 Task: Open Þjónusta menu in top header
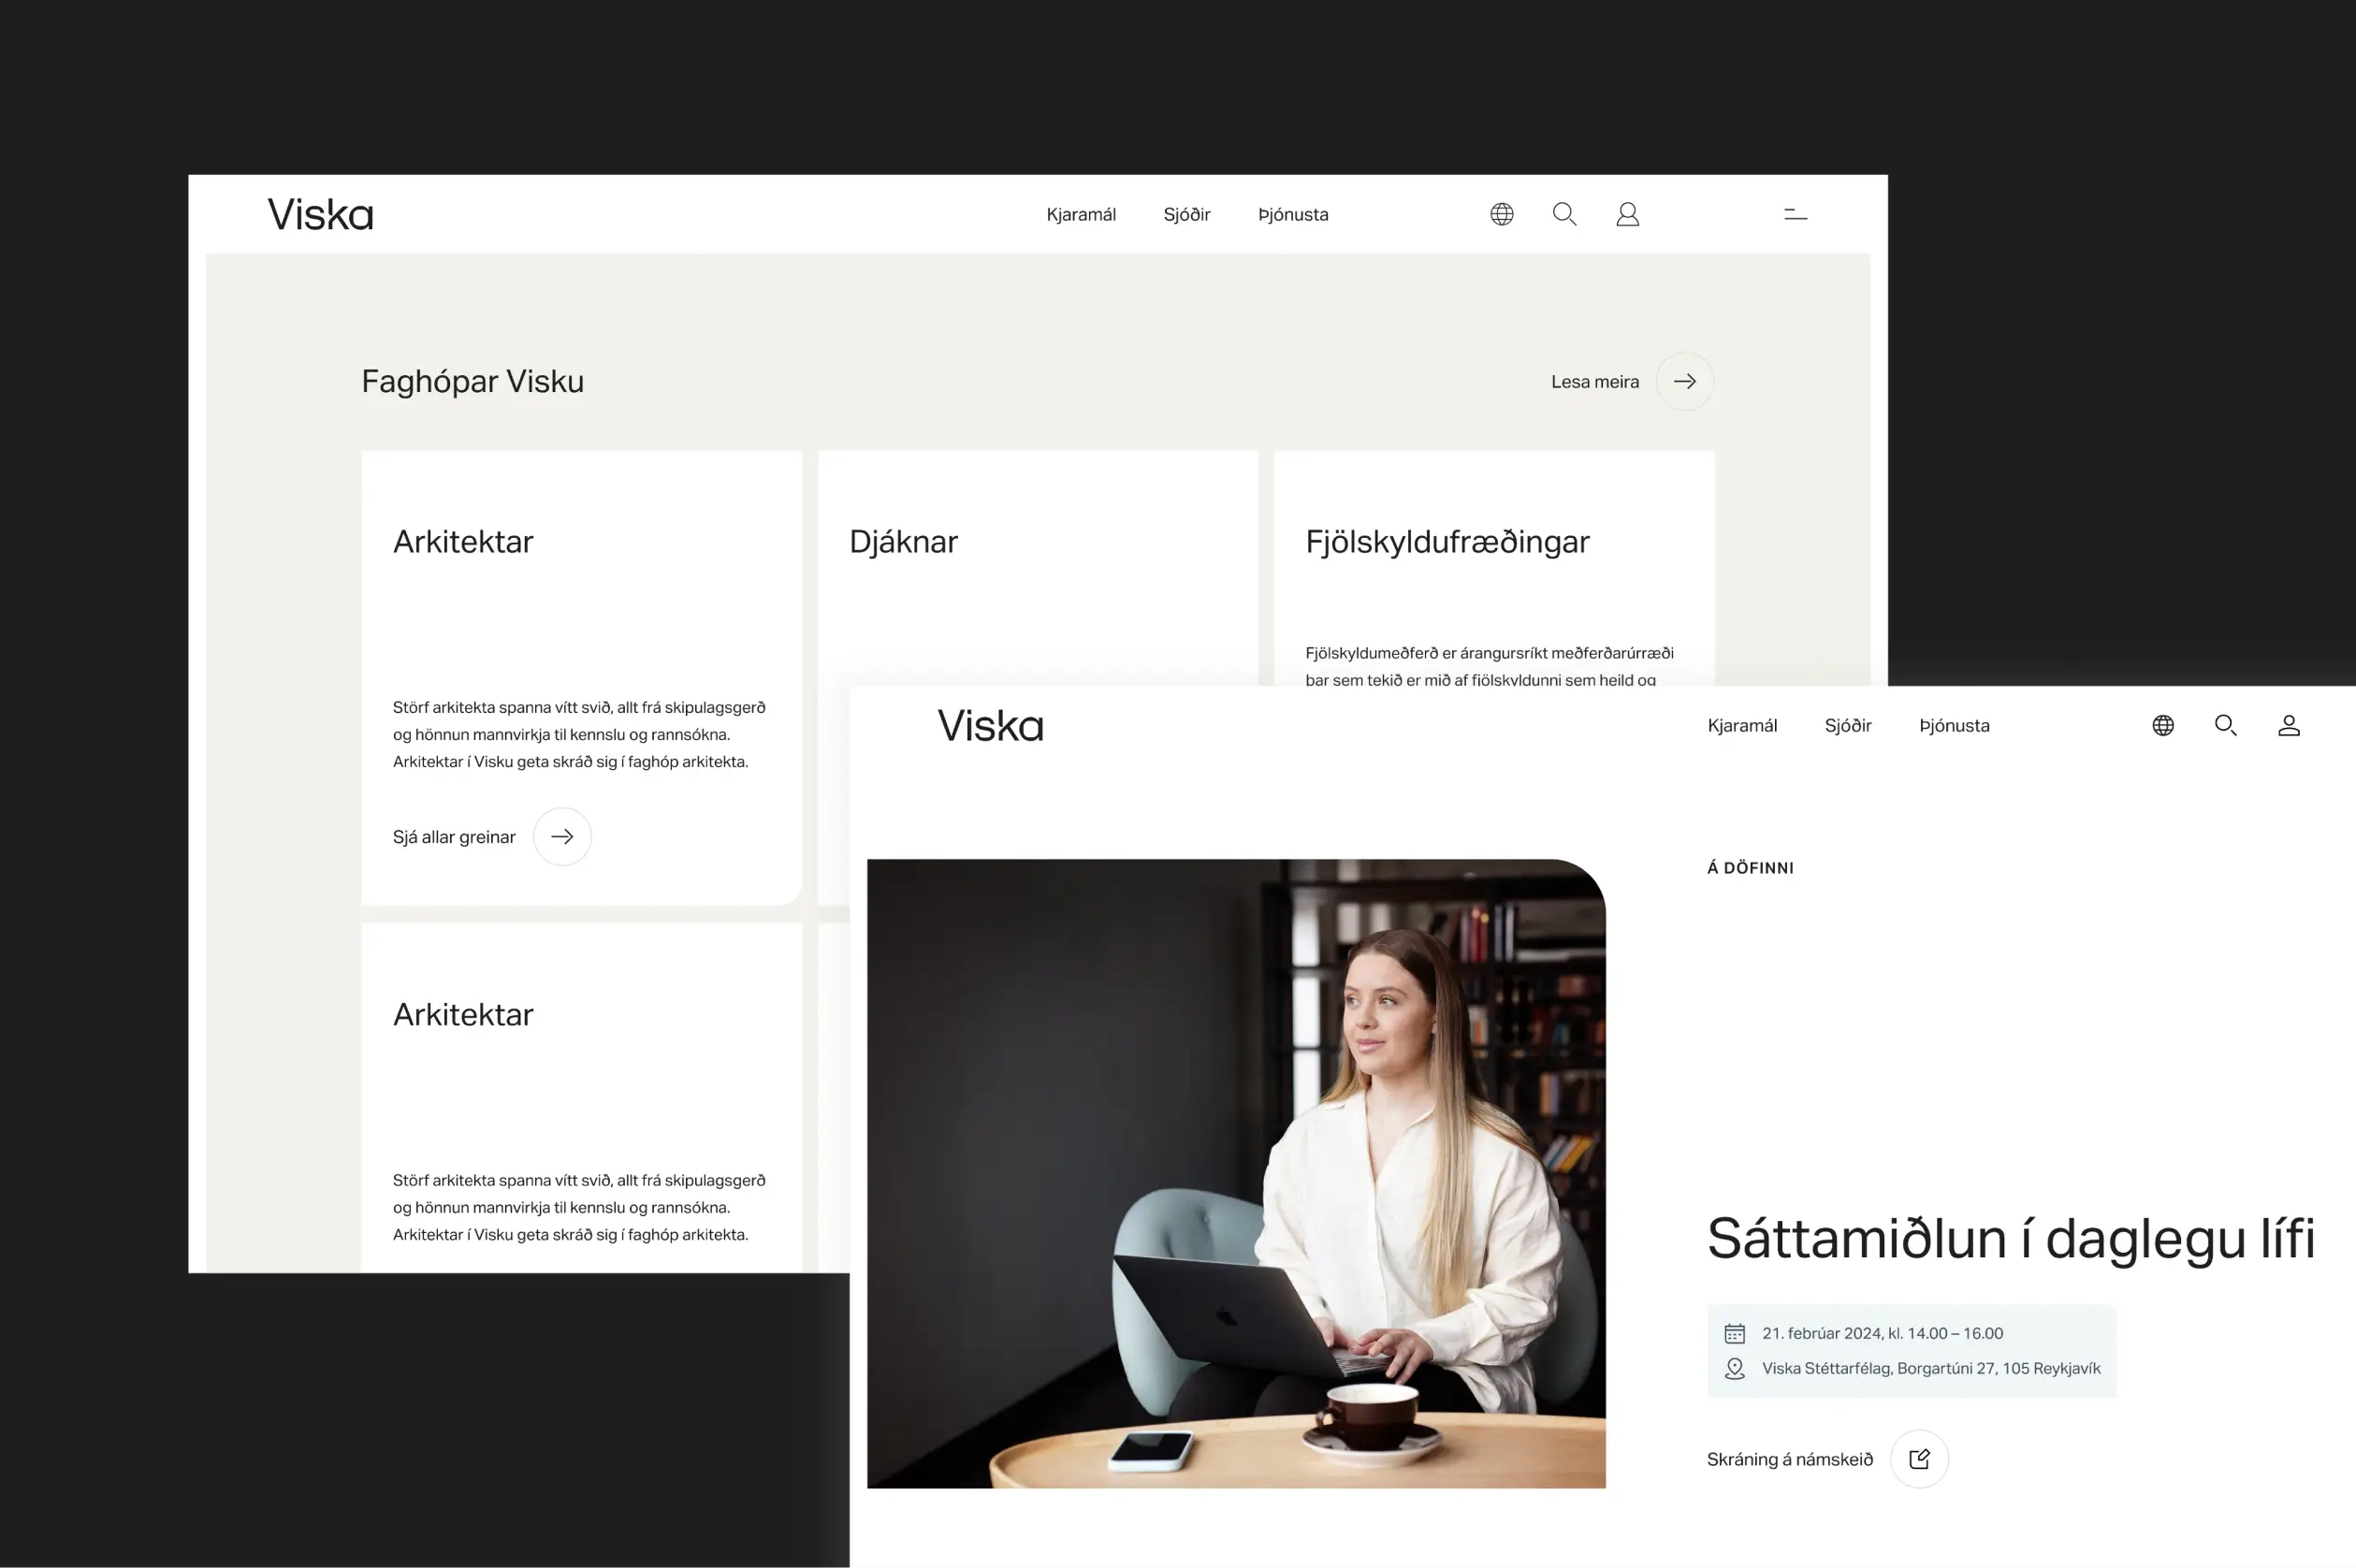coord(1292,214)
